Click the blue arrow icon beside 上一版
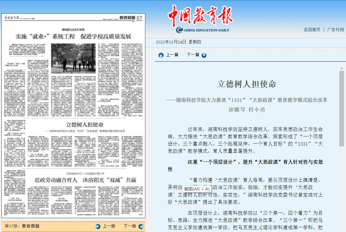The image size is (346, 232). point(98,226)
